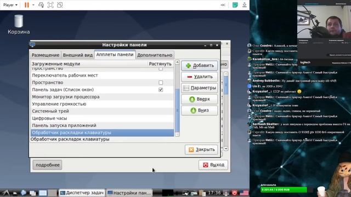This screenshot has width=351, height=197.
Task: Open the LXDE start menu icon
Action: click(x=6, y=193)
